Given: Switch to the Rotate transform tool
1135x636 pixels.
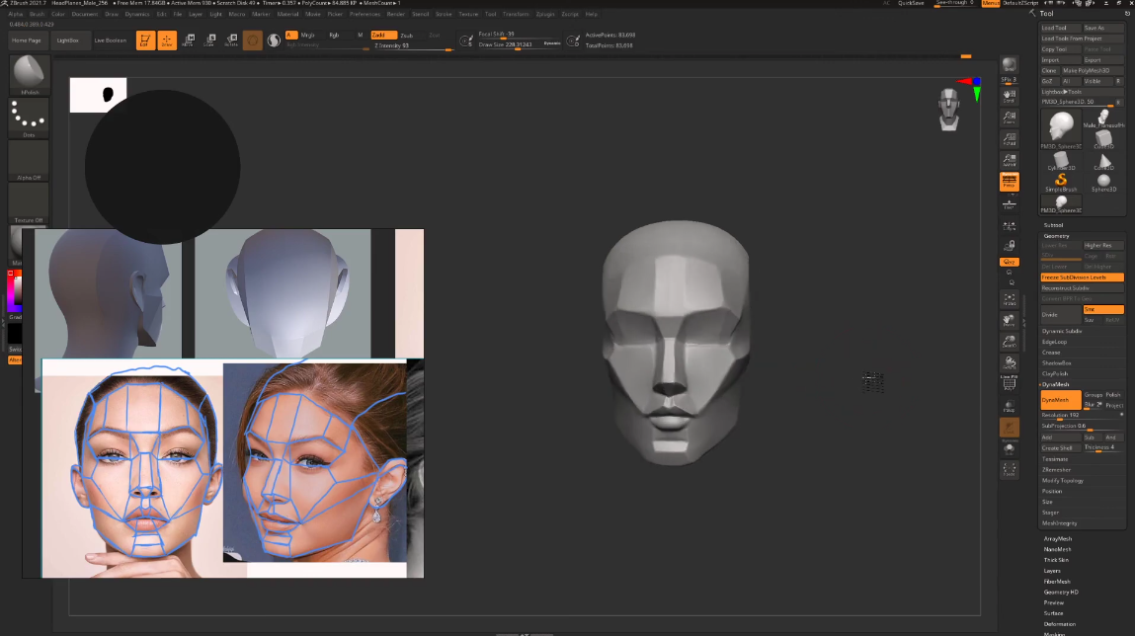Looking at the screenshot, I should pos(231,40).
